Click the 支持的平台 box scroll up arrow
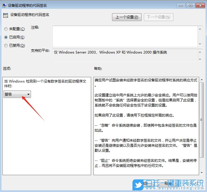The height and width of the screenshot is (192, 207). click(200, 52)
